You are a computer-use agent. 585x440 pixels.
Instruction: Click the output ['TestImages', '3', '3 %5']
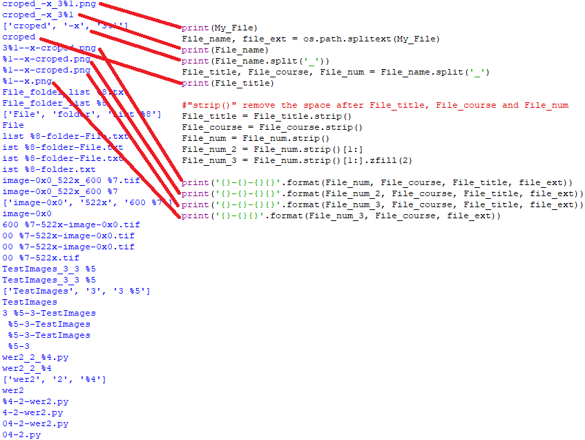[76, 291]
